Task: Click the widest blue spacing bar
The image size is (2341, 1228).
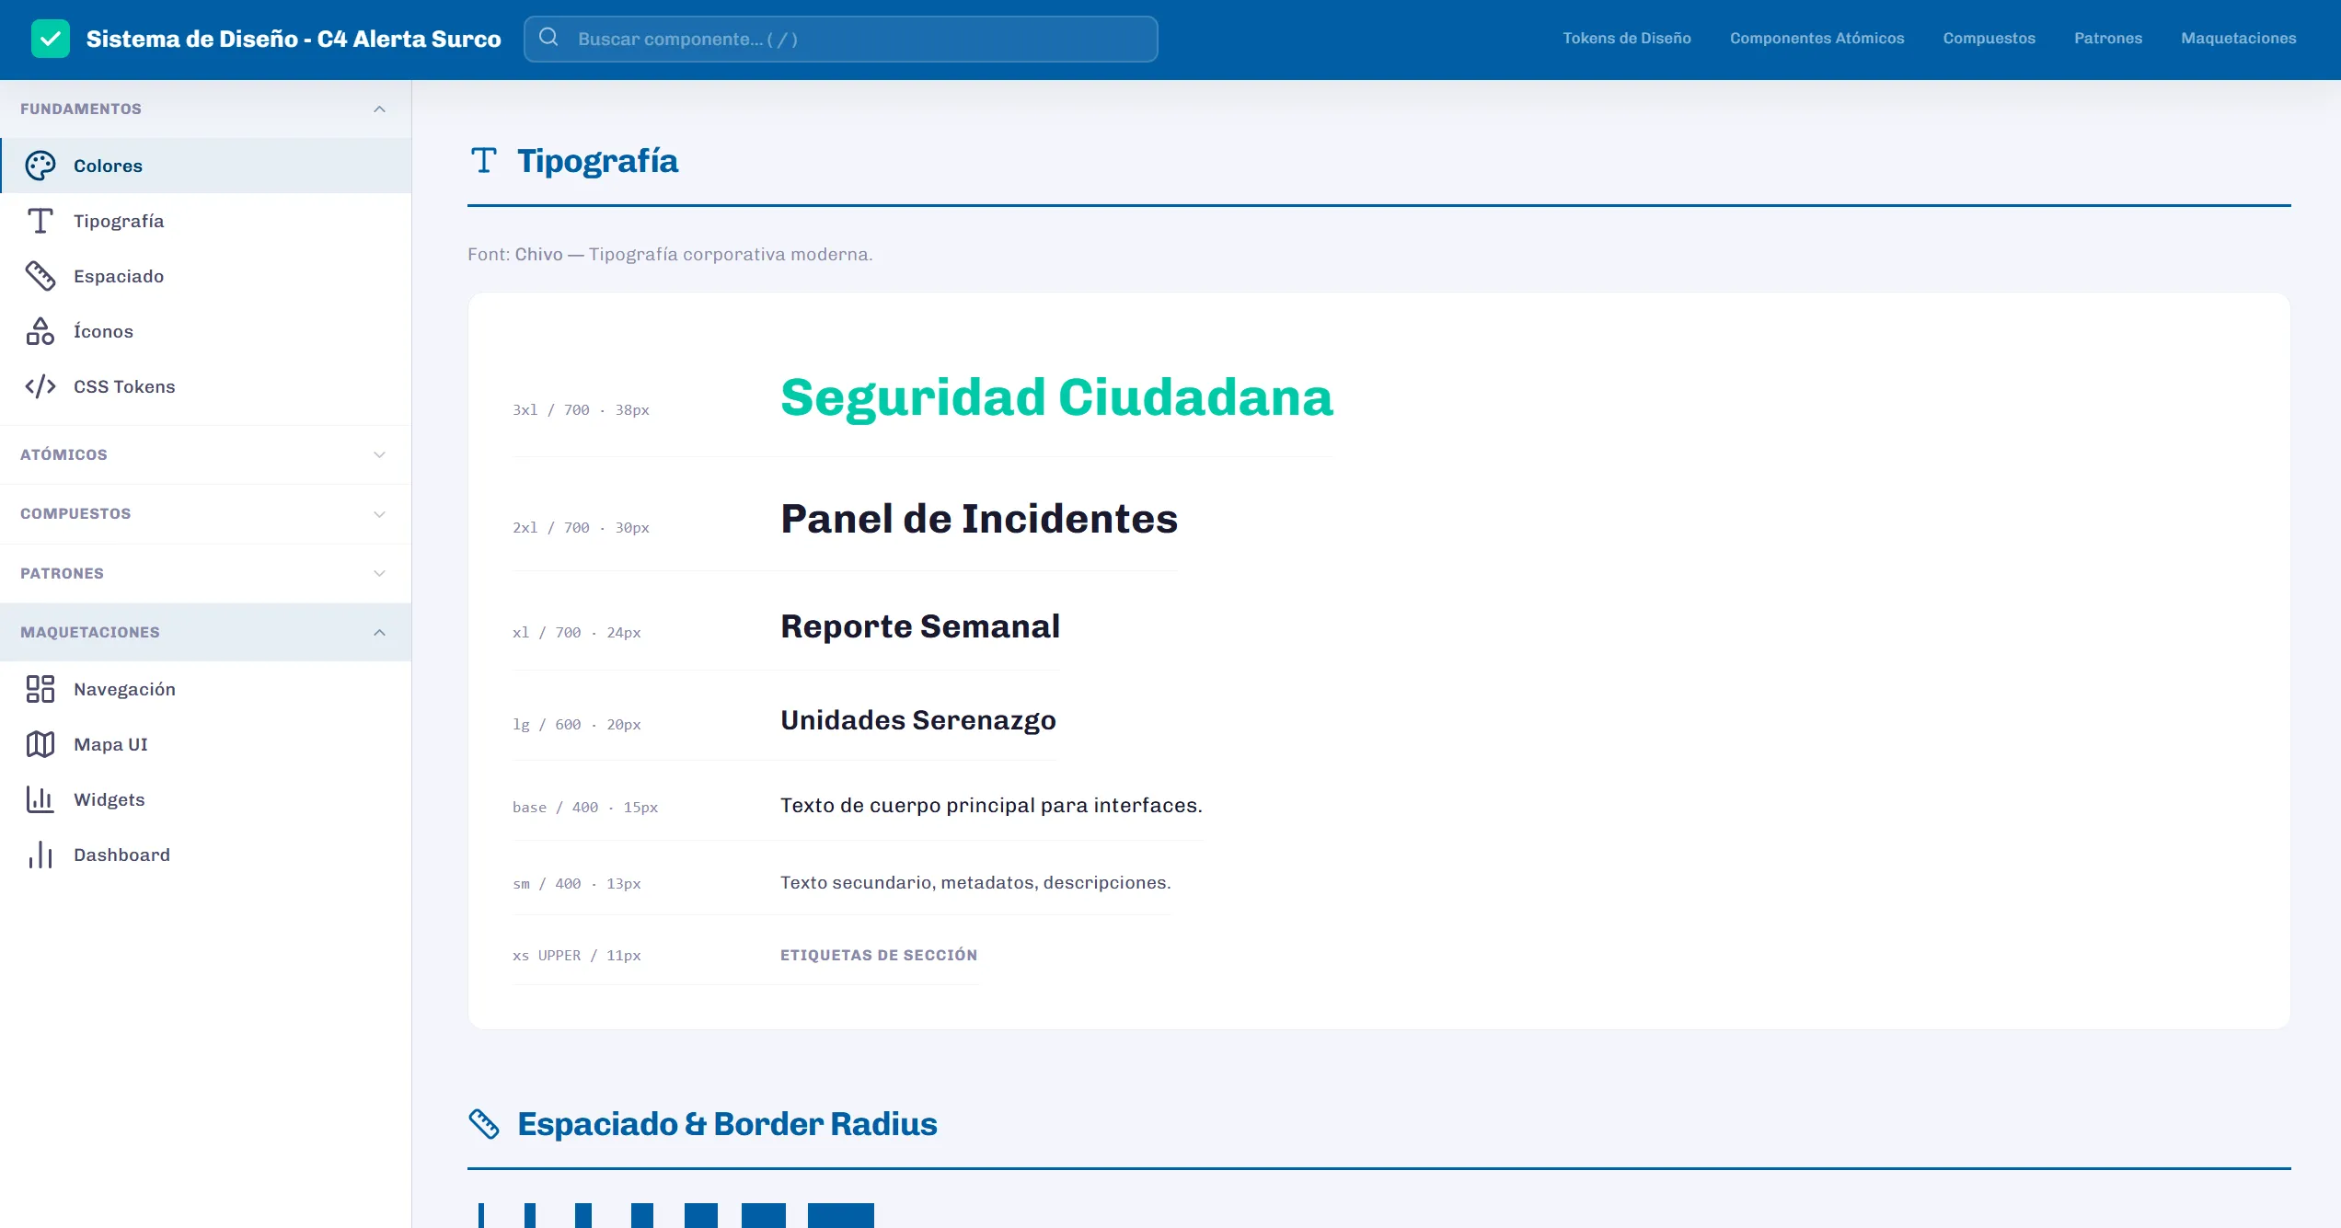Action: click(841, 1215)
